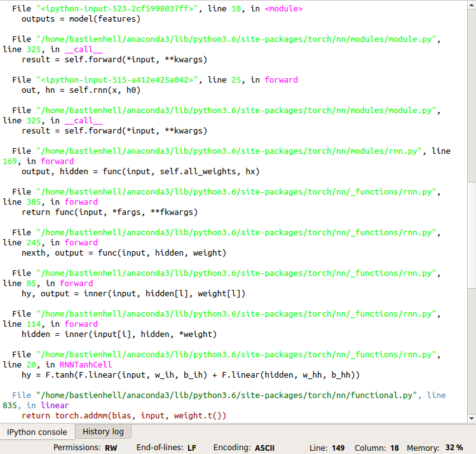Screen dimensions: 476x454
Task: Click the scrollbar up arrow
Action: click(x=471, y=5)
